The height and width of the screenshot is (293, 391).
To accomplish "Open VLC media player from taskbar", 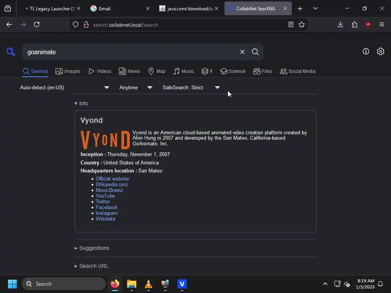I will coord(149,284).
